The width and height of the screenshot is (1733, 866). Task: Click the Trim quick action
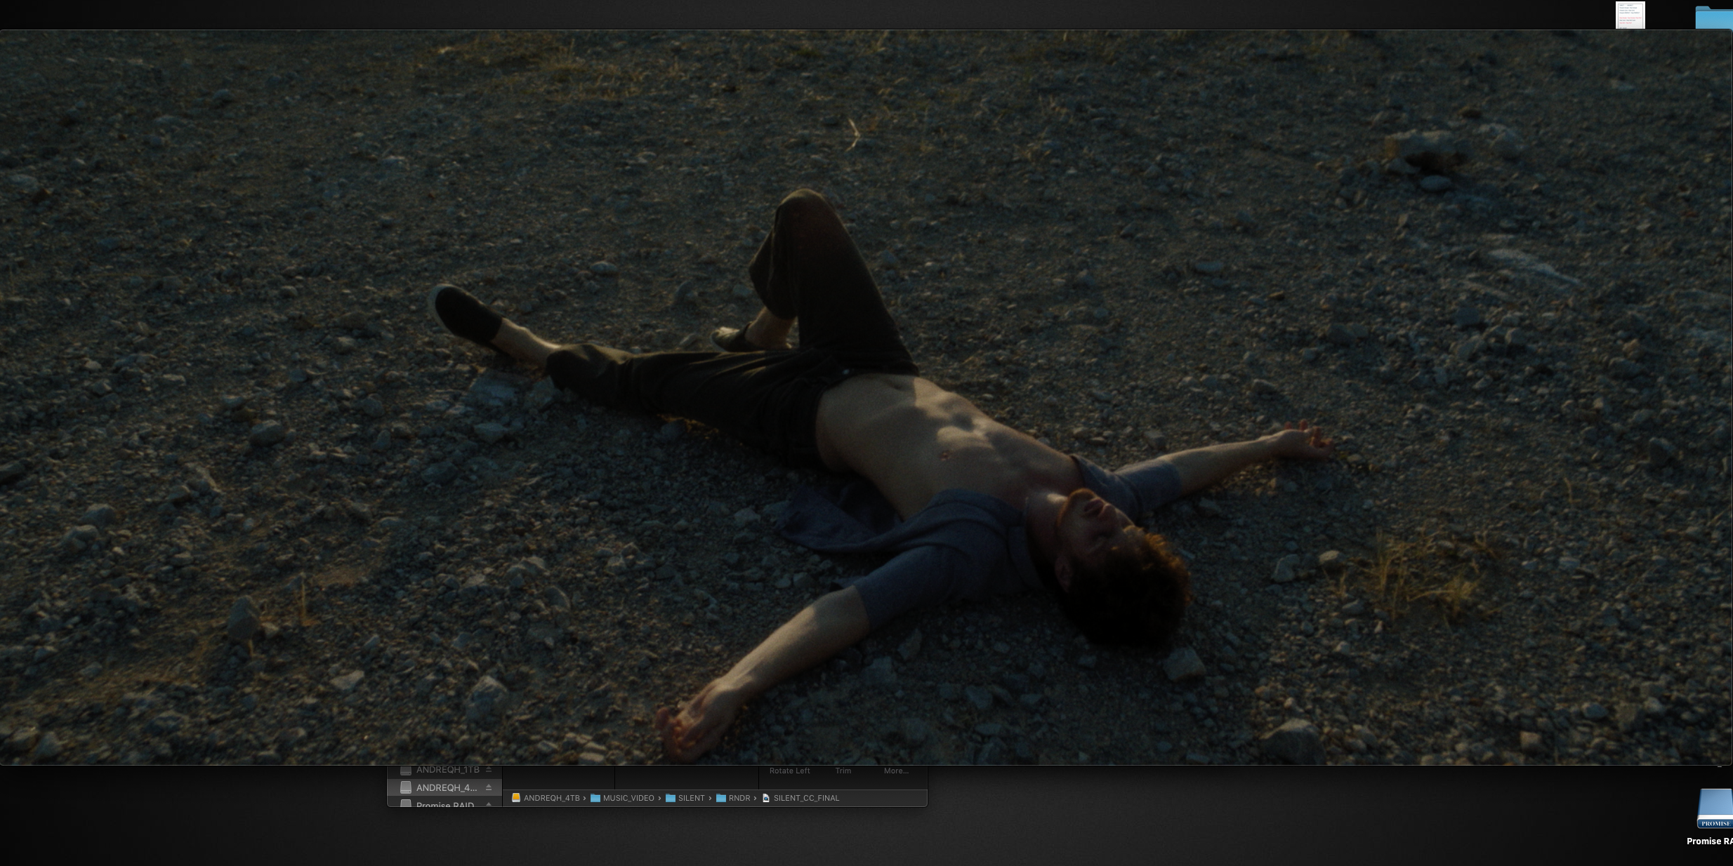pyautogui.click(x=843, y=771)
